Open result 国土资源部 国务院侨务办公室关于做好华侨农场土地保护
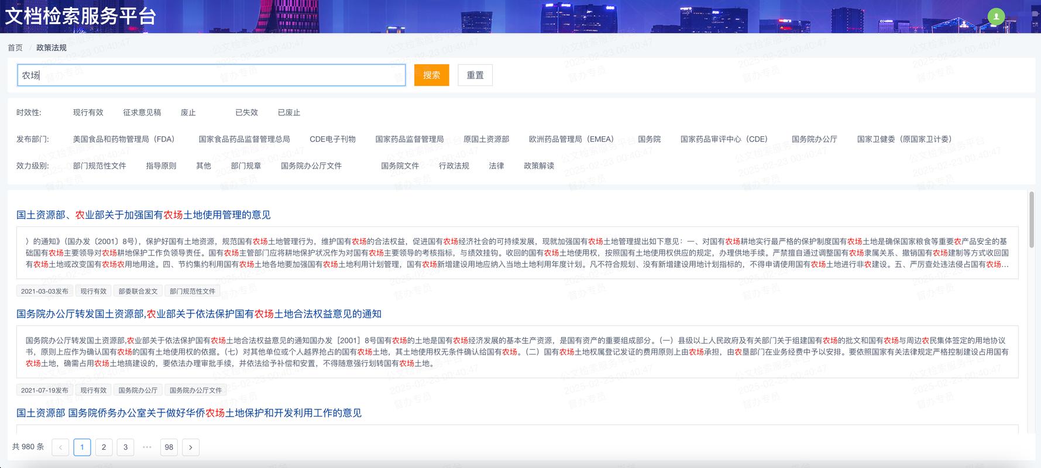The image size is (1041, 468). [x=189, y=412]
